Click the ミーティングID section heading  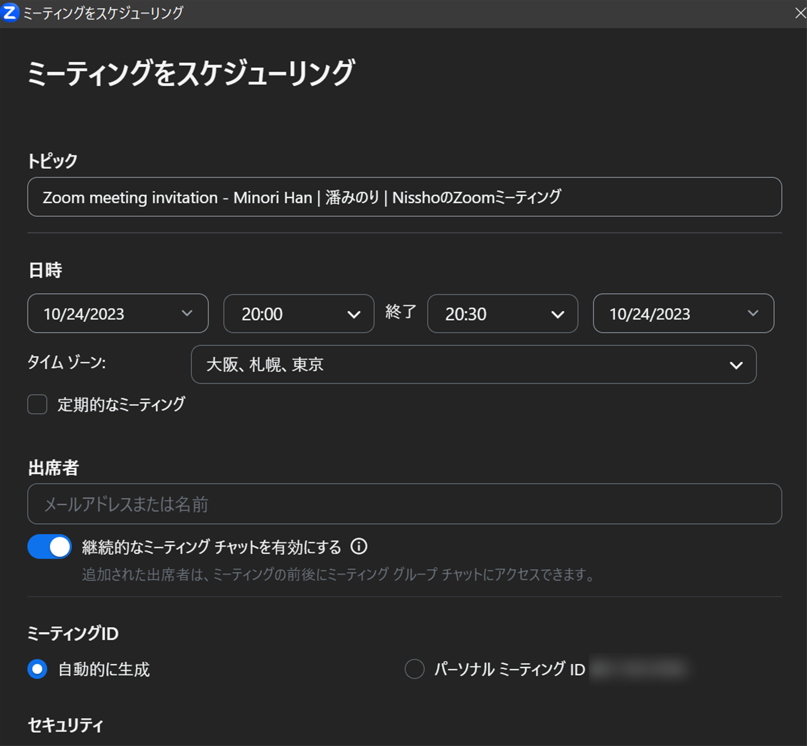click(x=73, y=634)
